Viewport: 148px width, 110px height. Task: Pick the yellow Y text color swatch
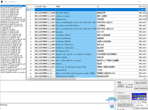(140, 98)
